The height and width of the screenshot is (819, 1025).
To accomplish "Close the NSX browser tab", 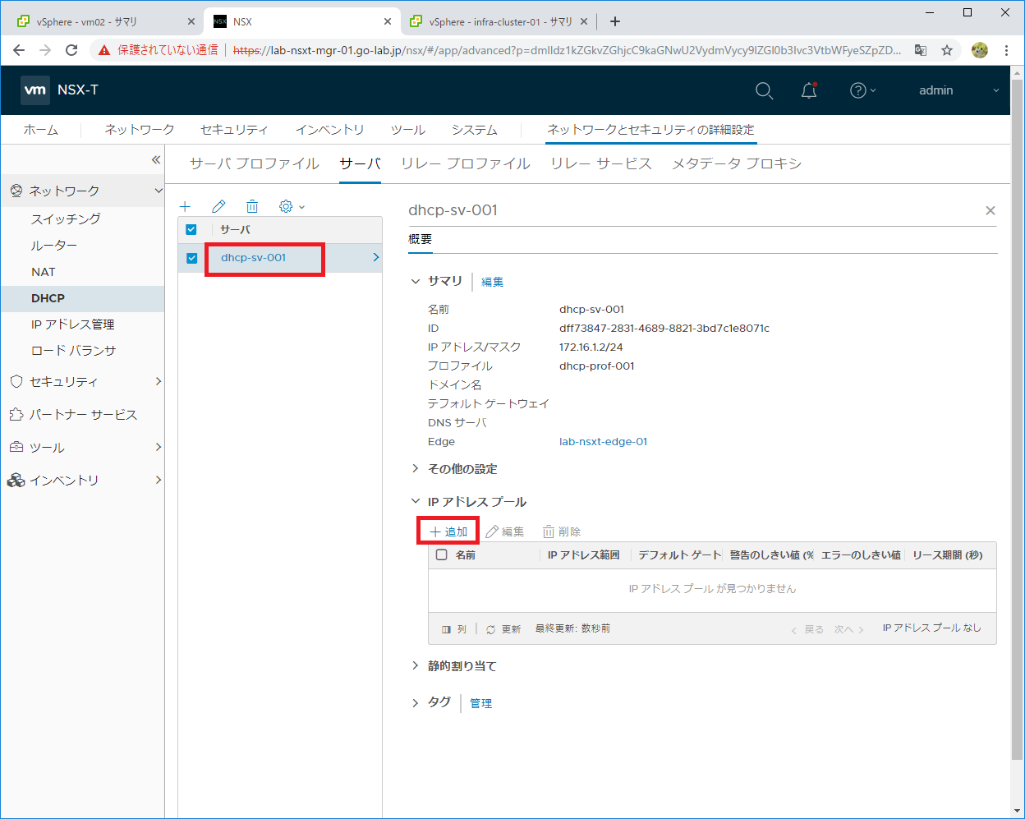I will click(x=388, y=21).
